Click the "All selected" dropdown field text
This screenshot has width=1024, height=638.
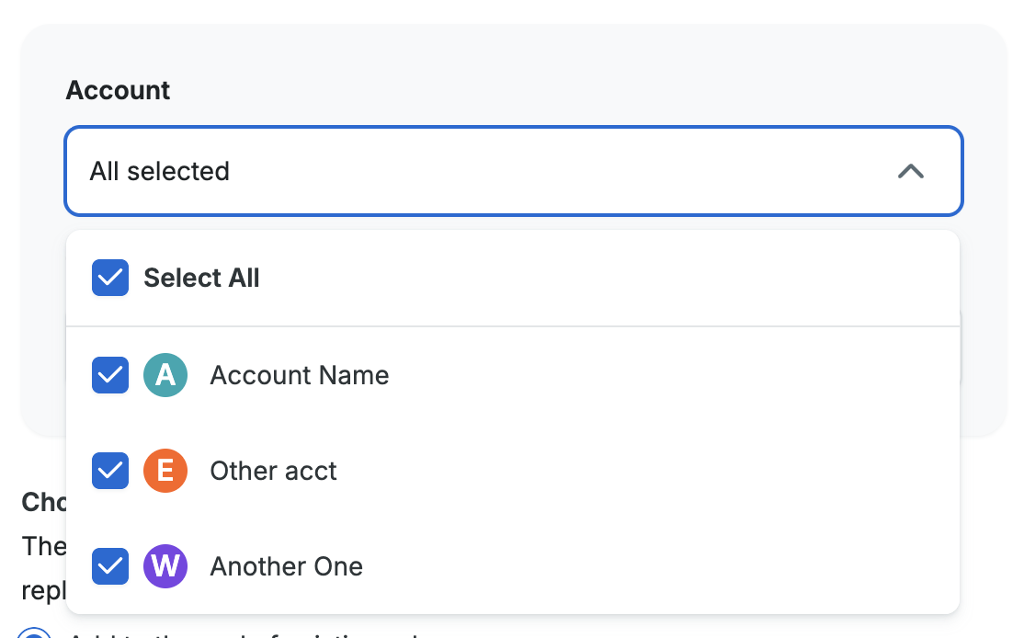pyautogui.click(x=160, y=171)
